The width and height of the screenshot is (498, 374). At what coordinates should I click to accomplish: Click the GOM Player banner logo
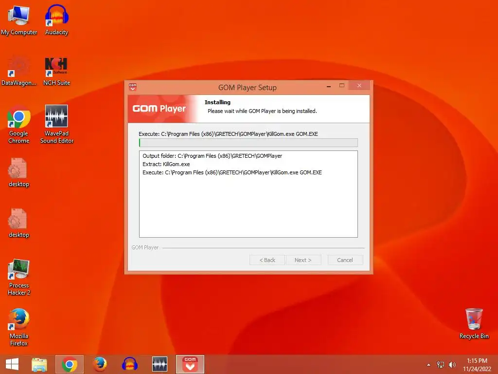[159, 109]
